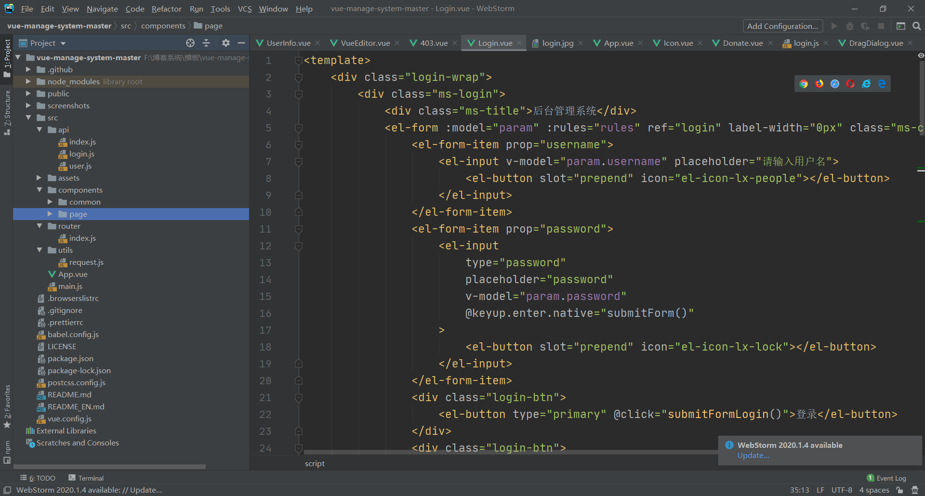Open in Safari browser icon
The image size is (925, 496).
(835, 84)
